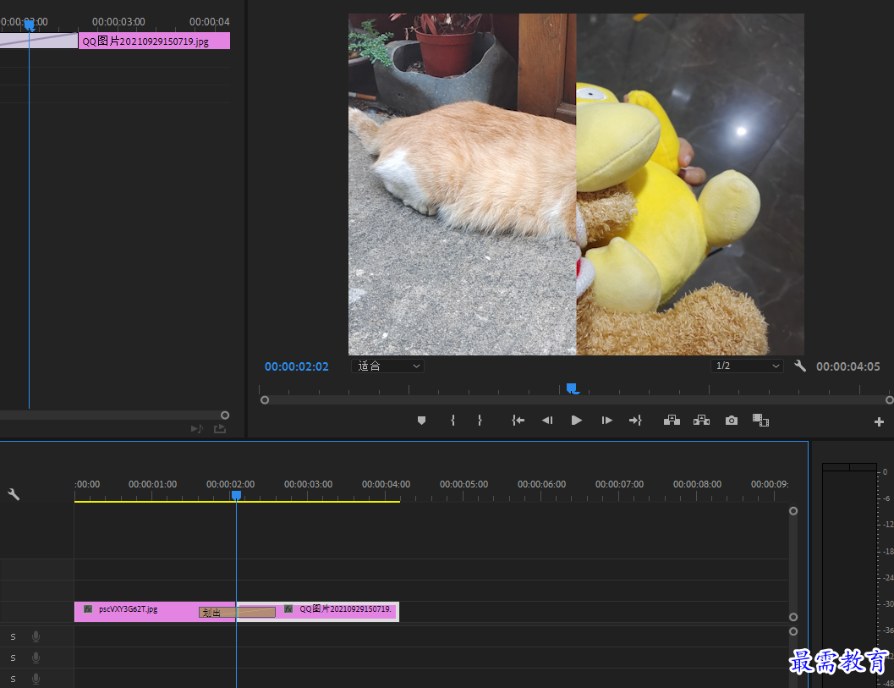The height and width of the screenshot is (688, 894).
Task: Click 00:00:05:00 on the timeline ruler
Action: (x=463, y=484)
